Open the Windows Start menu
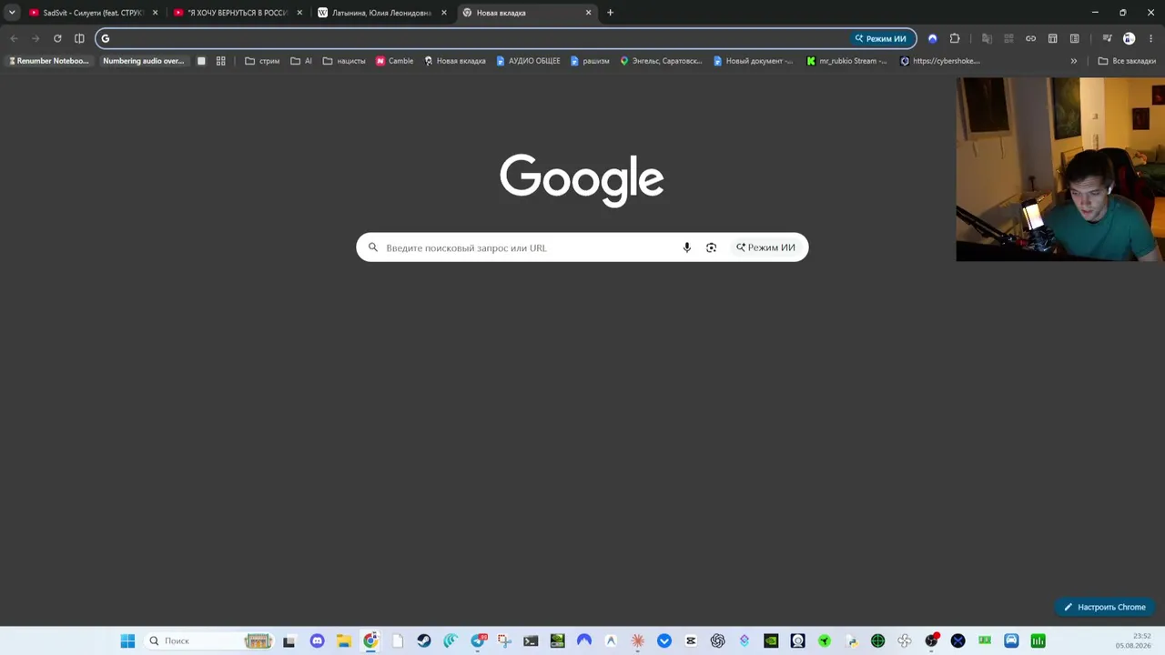This screenshot has height=655, width=1165. click(x=127, y=641)
